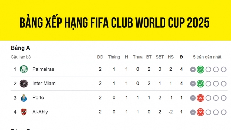Click the Thắng column header
The width and height of the screenshot is (231, 130).
[114, 57]
